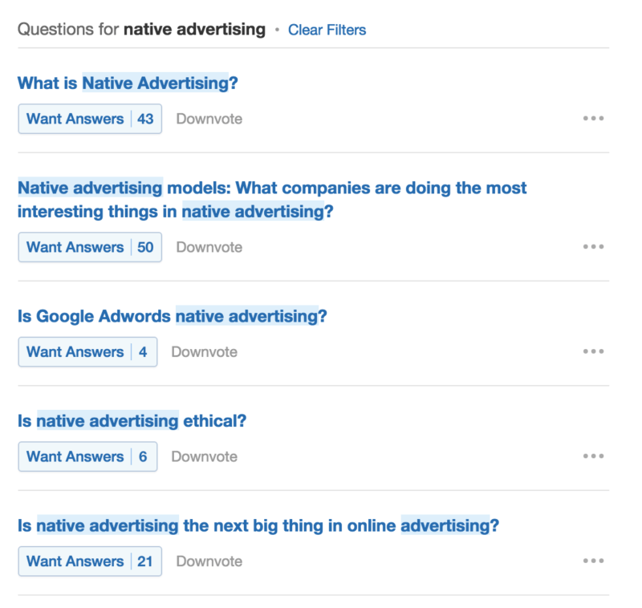Enable Want Answers for the ethical question

[x=75, y=456]
